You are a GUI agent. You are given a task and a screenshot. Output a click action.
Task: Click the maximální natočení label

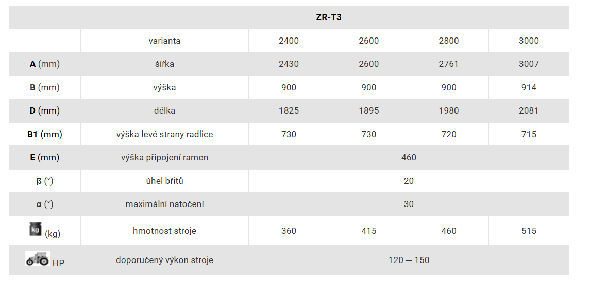pyautogui.click(x=164, y=204)
